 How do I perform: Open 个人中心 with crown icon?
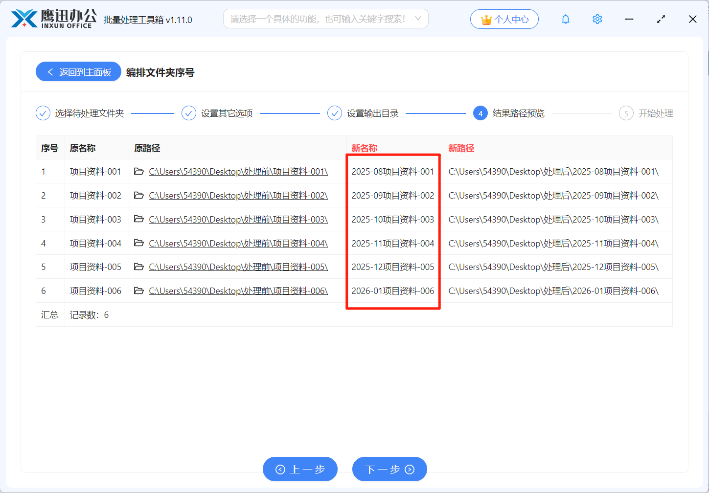click(x=504, y=19)
